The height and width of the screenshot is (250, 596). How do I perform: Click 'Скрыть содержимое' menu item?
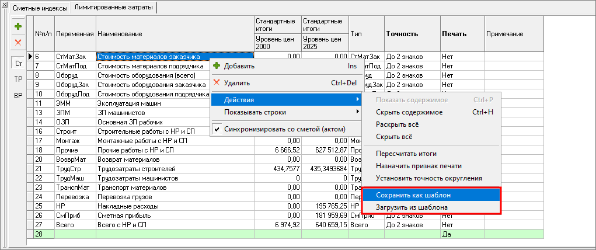[409, 112]
